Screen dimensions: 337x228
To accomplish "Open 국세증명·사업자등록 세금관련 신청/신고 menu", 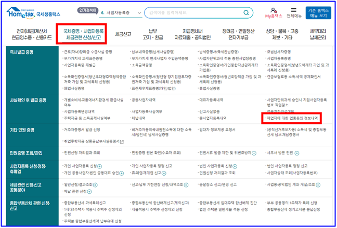I will tap(83, 34).
